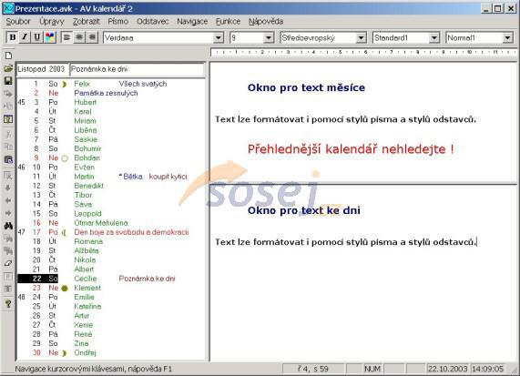520x376 pixels.
Task: Click the save diskette icon in left sidebar
Action: [x=8, y=81]
